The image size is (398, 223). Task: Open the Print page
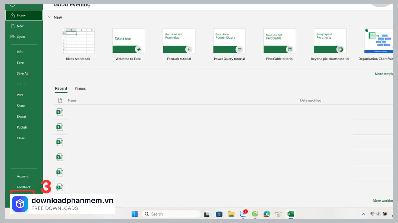pyautogui.click(x=20, y=95)
